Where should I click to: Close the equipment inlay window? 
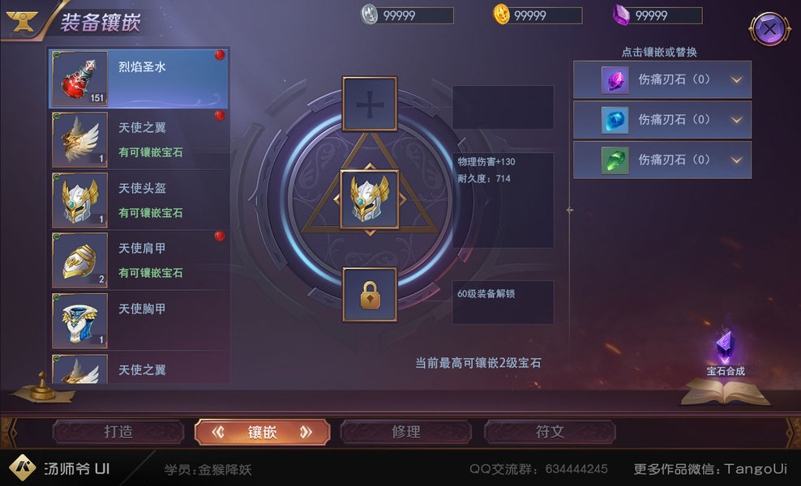770,28
